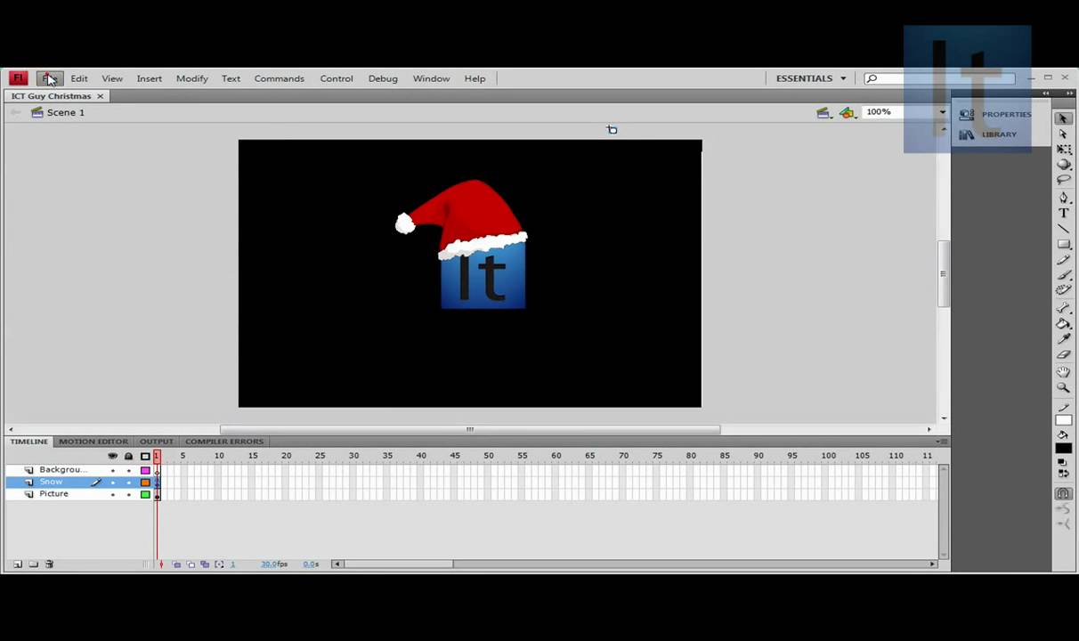Select the Pencil tool
Image resolution: width=1079 pixels, height=641 pixels.
point(1063,260)
